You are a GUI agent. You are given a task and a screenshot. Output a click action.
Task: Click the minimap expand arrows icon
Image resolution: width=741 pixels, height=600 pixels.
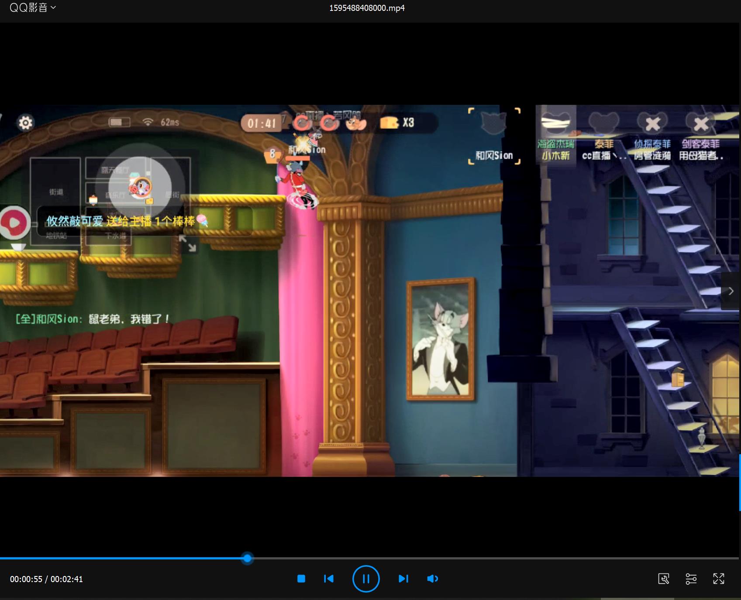pos(187,243)
